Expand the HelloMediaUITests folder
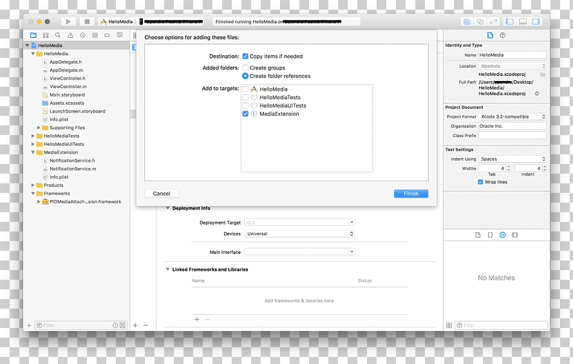 [x=33, y=144]
